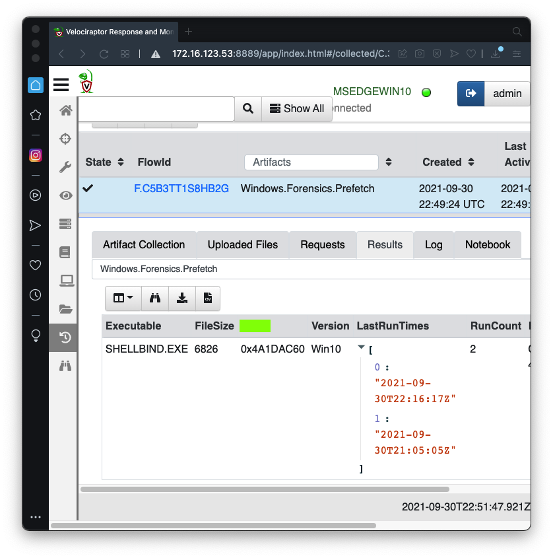553x558 pixels.
Task: Select Velociraptor Response browser tab
Action: pos(114,32)
